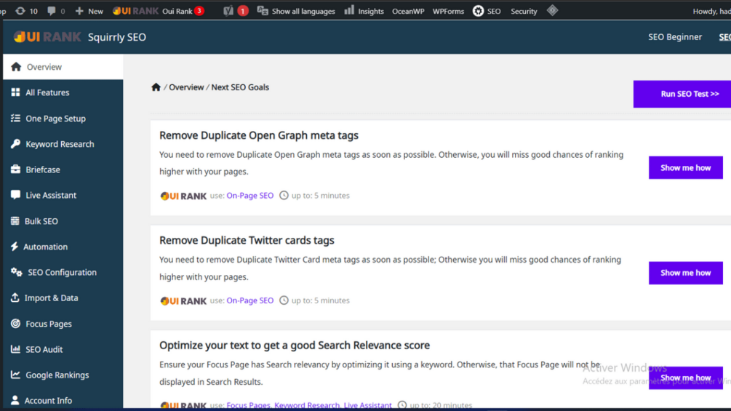Click the Remove Duplicate Twitter cards tags heading
Screen dimensions: 731x411
click(x=247, y=240)
